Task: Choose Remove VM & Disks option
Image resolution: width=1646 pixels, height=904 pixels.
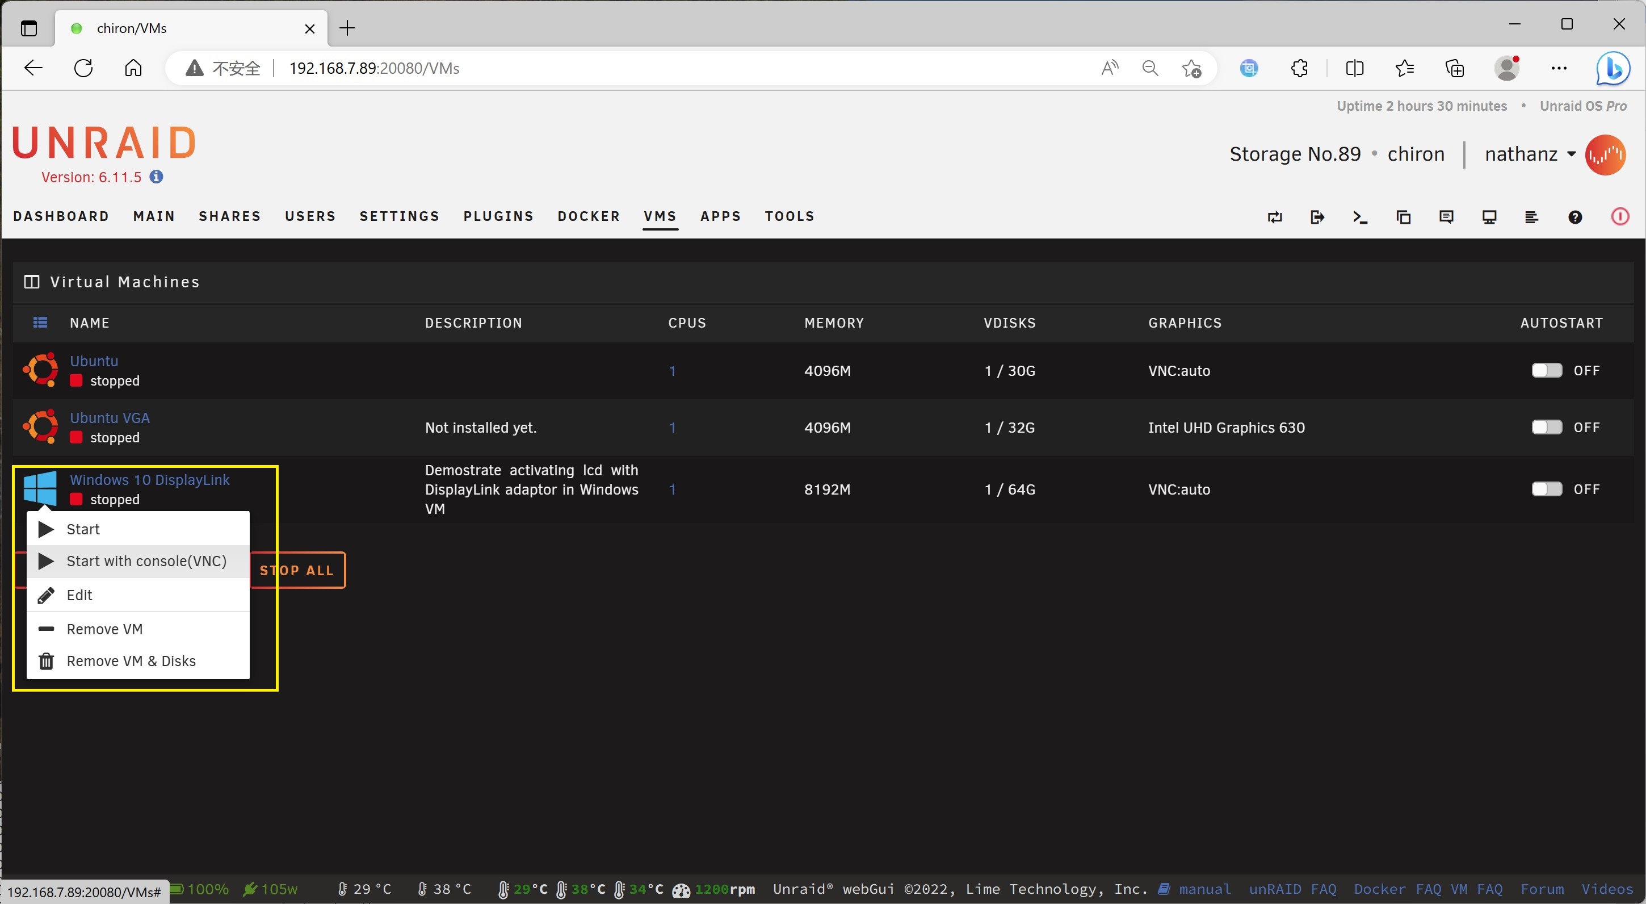Action: 131,660
